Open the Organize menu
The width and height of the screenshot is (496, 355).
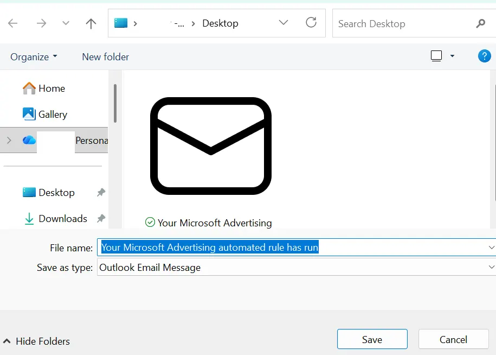click(34, 56)
